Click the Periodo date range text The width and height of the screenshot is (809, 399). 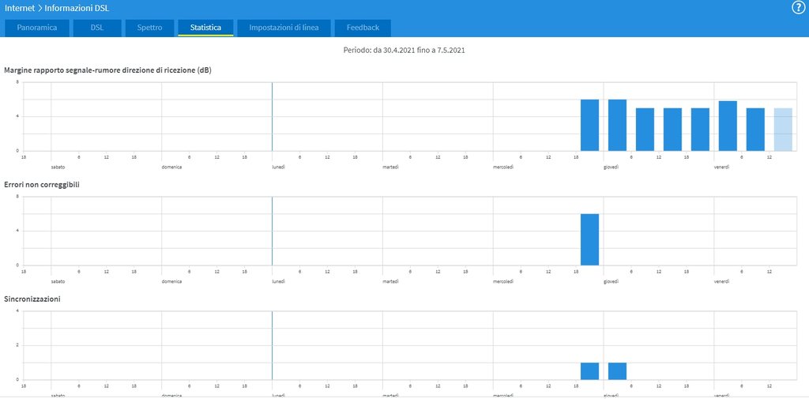click(404, 51)
